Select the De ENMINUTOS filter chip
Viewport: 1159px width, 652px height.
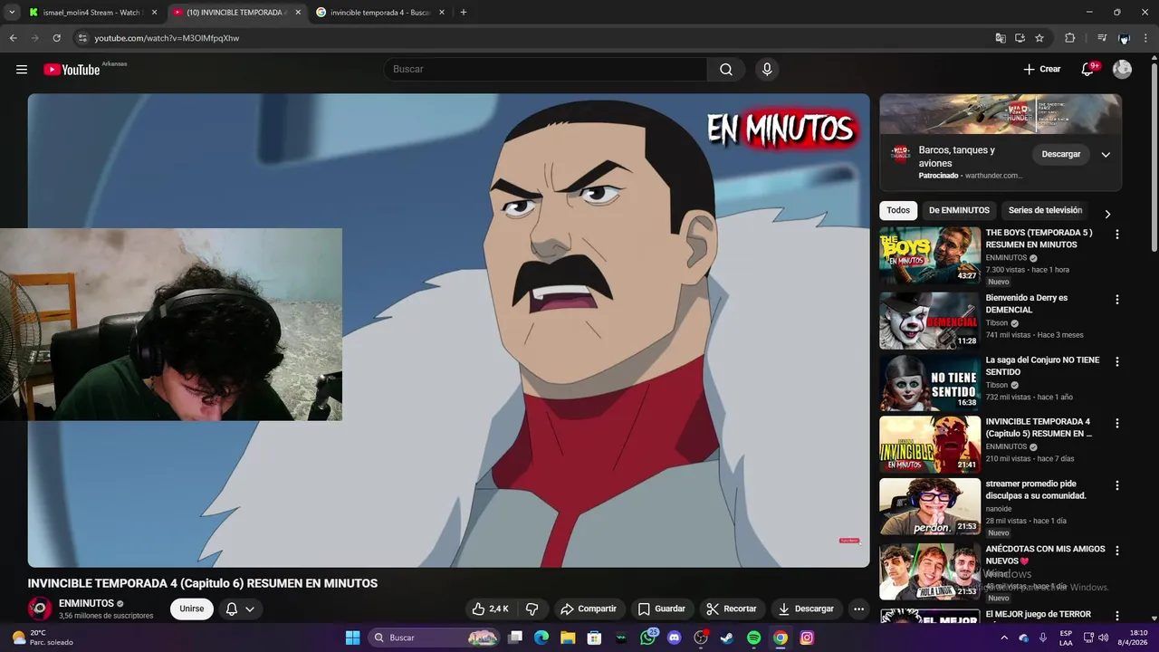[x=959, y=210]
